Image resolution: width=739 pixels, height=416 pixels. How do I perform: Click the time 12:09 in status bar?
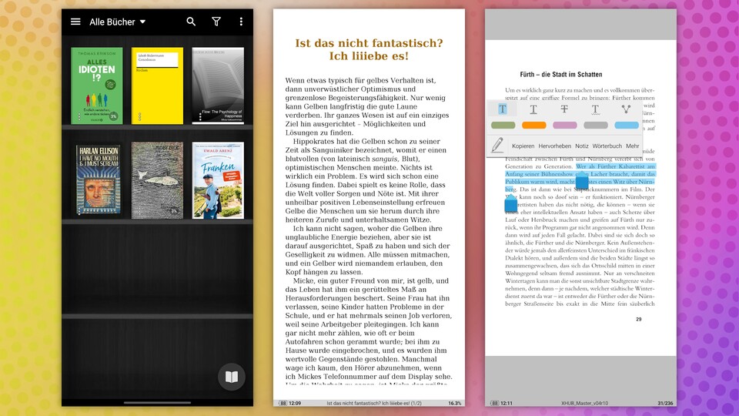click(x=295, y=403)
